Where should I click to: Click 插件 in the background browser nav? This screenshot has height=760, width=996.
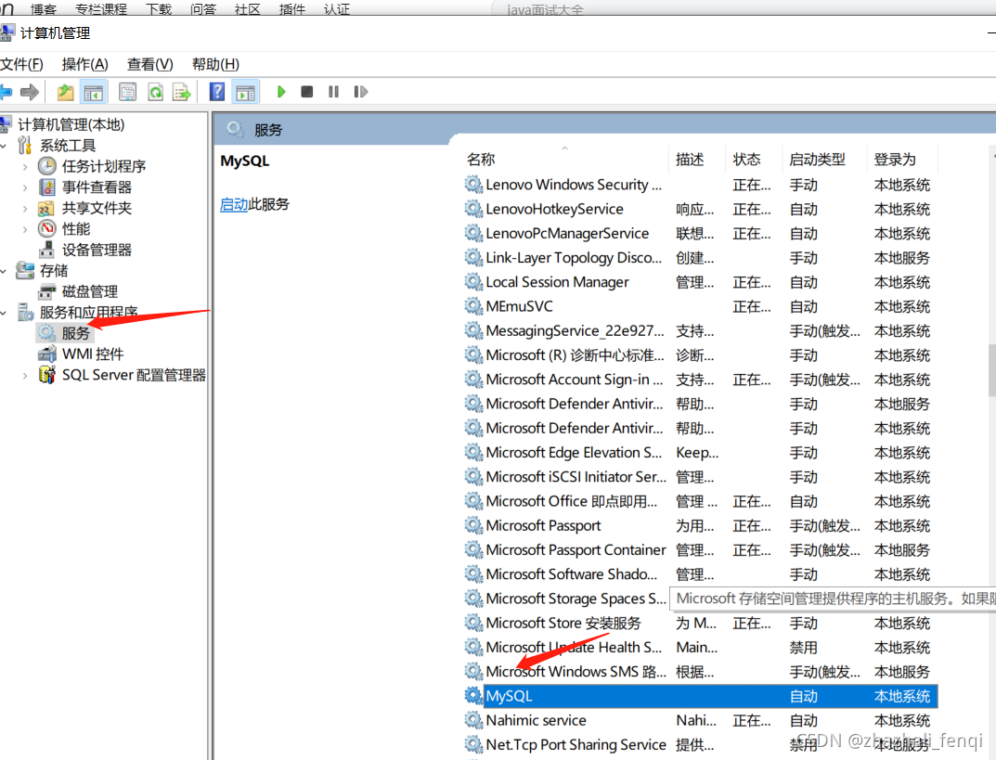tap(292, 9)
